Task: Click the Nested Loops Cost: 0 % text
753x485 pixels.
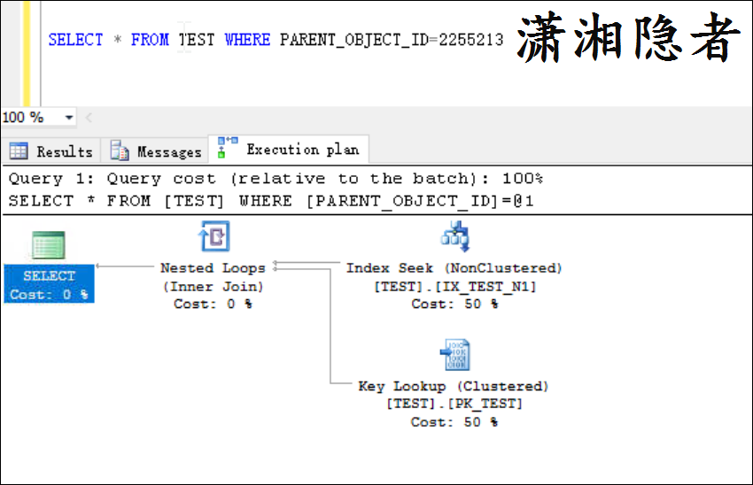Action: click(213, 304)
